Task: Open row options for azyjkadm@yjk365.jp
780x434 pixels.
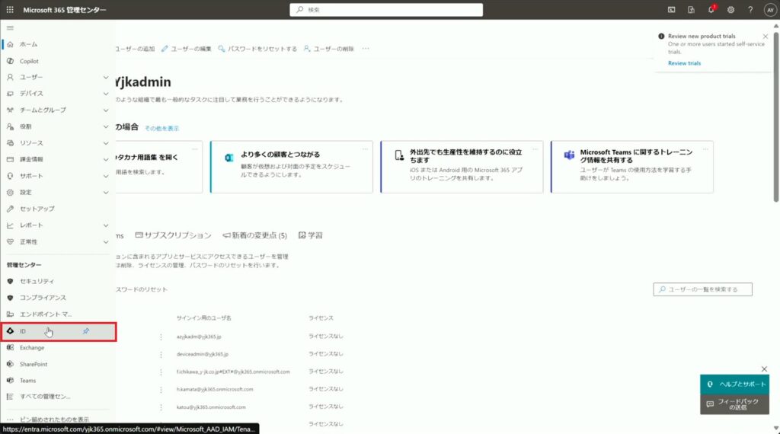Action: click(x=161, y=337)
